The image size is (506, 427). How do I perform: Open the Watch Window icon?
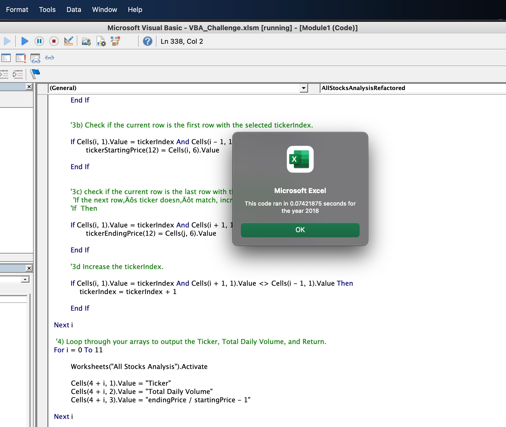35,58
